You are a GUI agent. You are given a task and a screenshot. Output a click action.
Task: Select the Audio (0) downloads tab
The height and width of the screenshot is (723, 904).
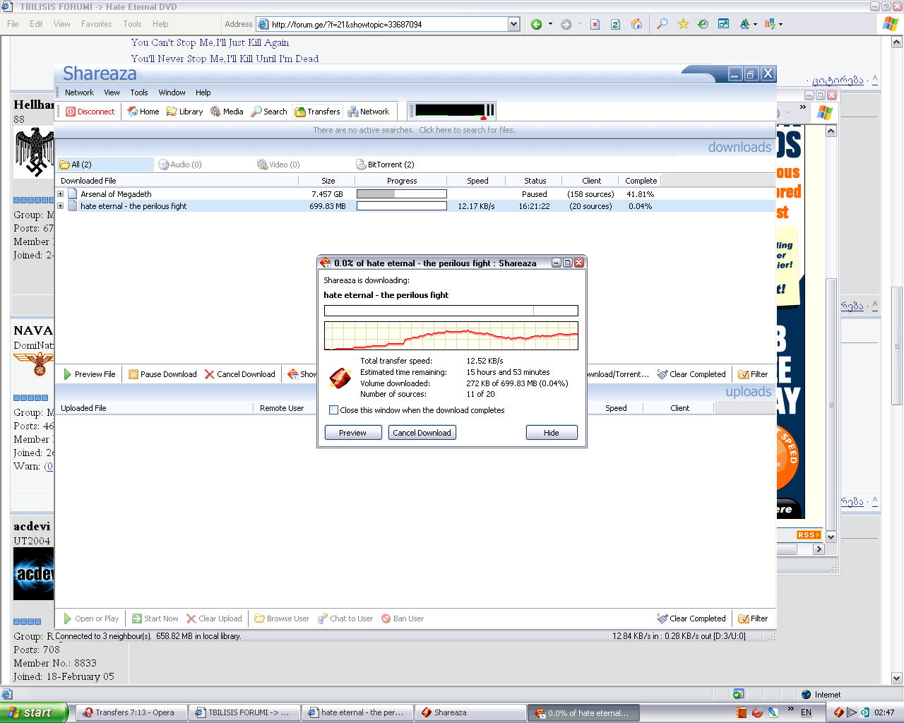click(x=180, y=165)
